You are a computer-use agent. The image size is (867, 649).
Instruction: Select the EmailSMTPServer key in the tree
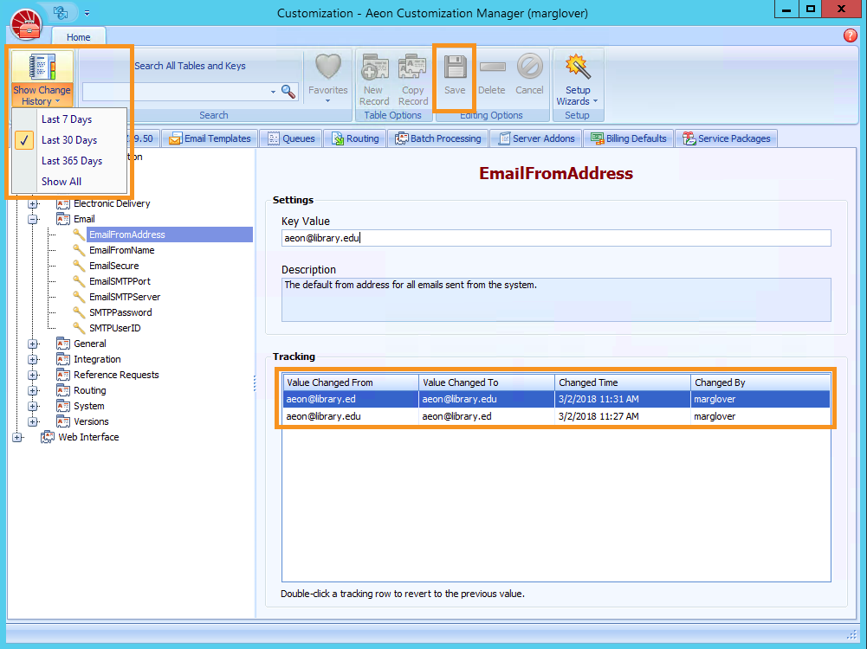125,297
